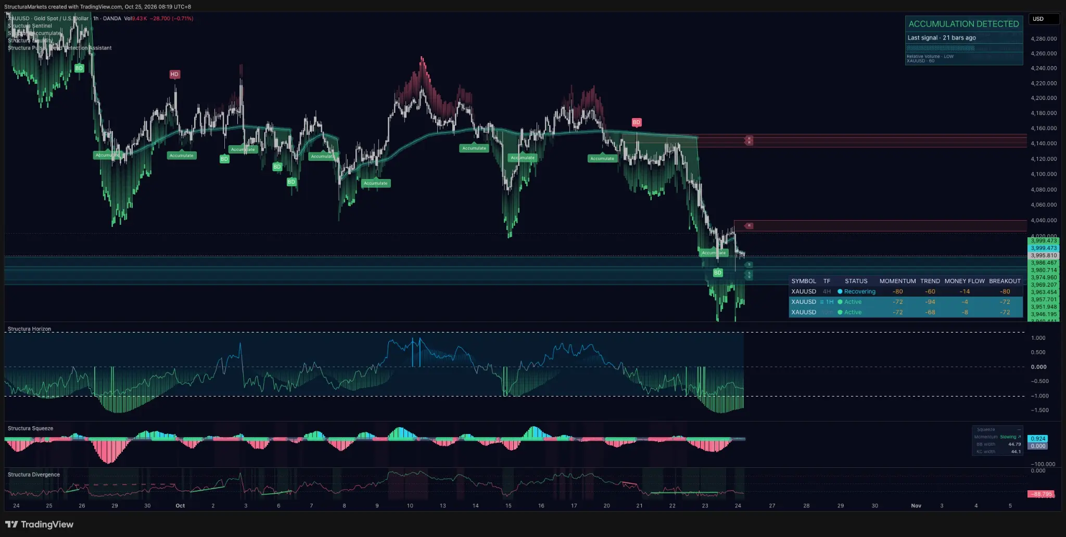Click the 3,986.467 price label

click(1044, 263)
